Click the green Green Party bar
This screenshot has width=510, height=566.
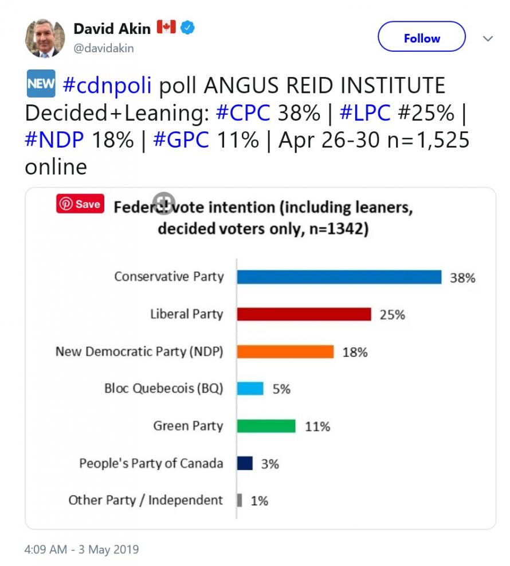pyautogui.click(x=266, y=427)
